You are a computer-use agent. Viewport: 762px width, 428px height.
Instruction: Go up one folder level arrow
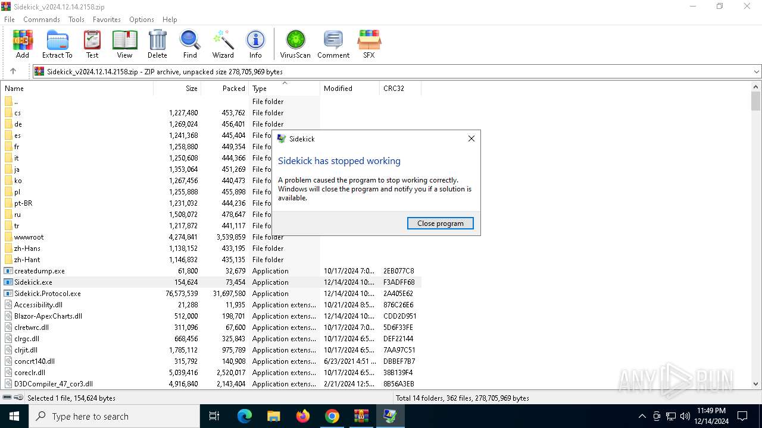point(13,71)
